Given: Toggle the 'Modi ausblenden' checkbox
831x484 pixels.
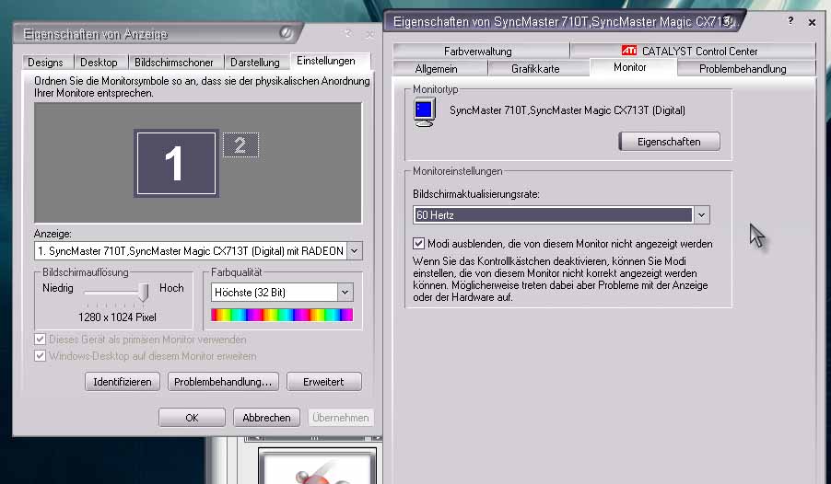Looking at the screenshot, I should click(419, 244).
